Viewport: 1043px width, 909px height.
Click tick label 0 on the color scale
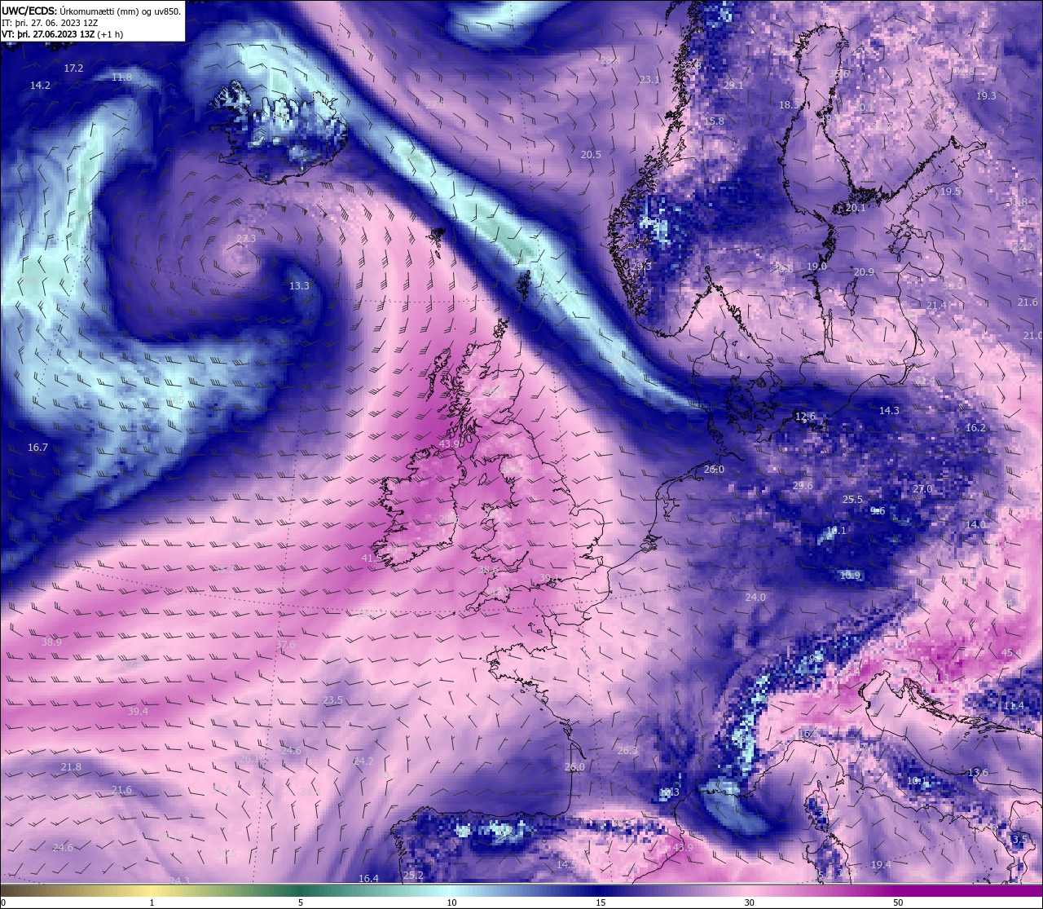3,902
